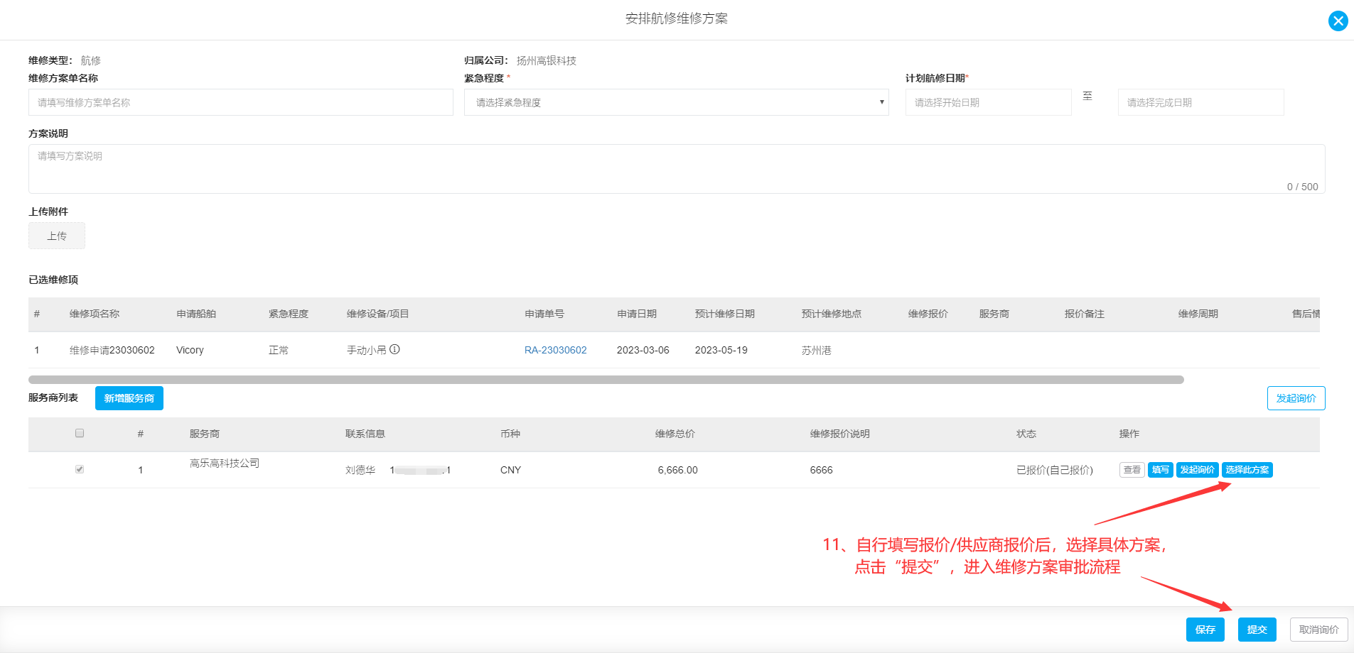Click the 2023-05-19 planned repair date cell
Image resolution: width=1354 pixels, height=653 pixels.
721,350
